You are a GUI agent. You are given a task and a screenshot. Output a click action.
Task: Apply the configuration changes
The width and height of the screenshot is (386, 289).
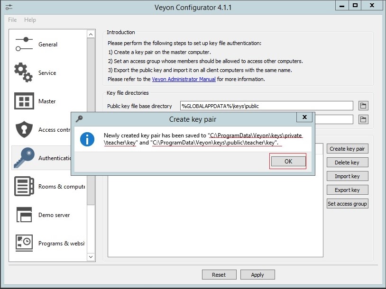click(x=257, y=274)
